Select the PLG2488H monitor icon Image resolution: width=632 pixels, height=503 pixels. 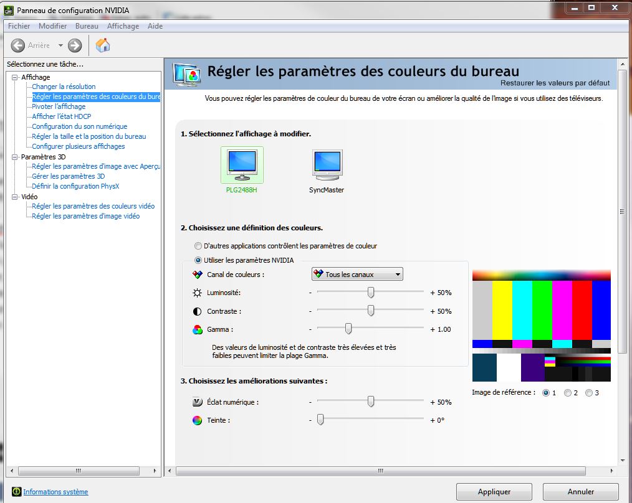click(242, 165)
